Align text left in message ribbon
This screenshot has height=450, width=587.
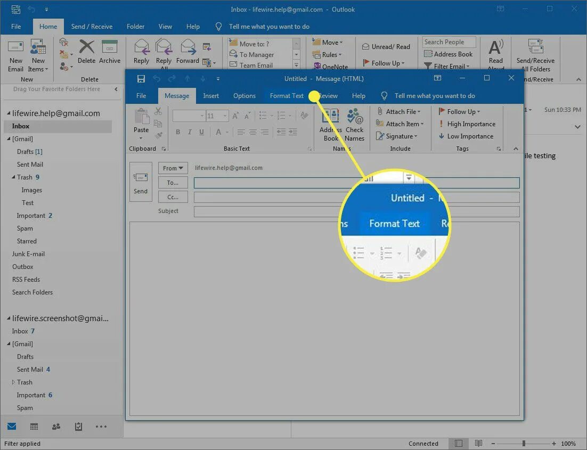coord(241,132)
